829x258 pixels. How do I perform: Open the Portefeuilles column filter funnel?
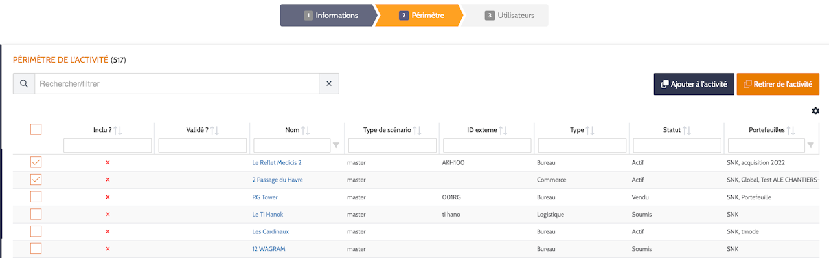point(810,145)
